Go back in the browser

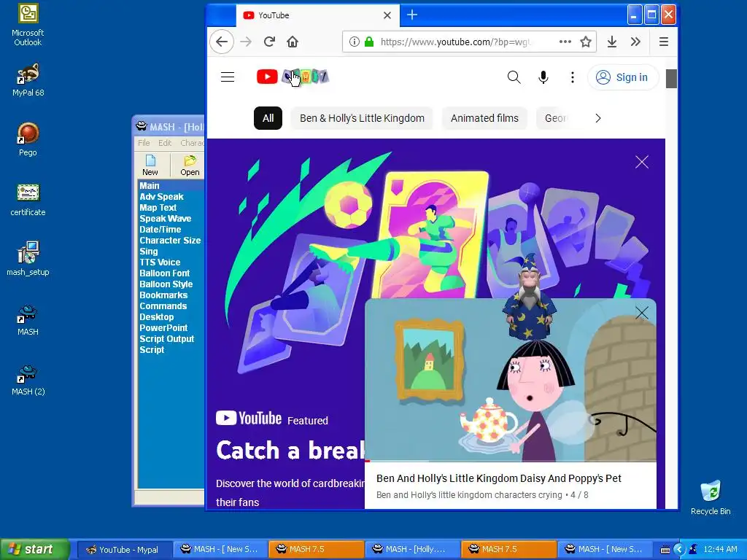click(222, 42)
